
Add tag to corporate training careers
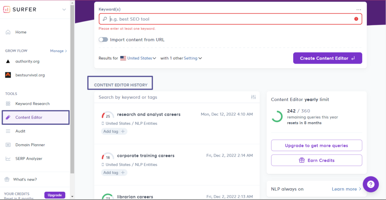point(114,173)
